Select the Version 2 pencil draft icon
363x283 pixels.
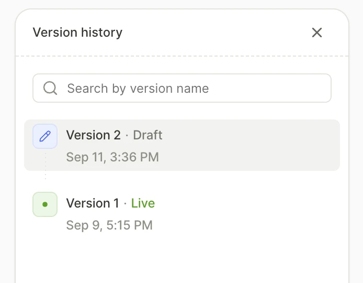pos(45,136)
